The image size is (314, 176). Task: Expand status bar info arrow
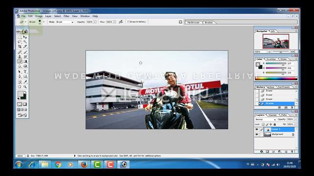pos(75,155)
